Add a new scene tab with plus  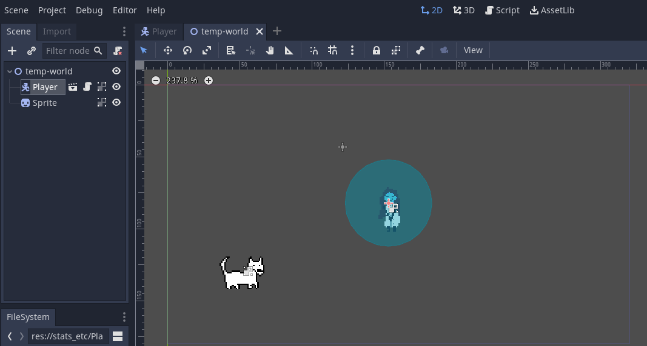pos(277,31)
